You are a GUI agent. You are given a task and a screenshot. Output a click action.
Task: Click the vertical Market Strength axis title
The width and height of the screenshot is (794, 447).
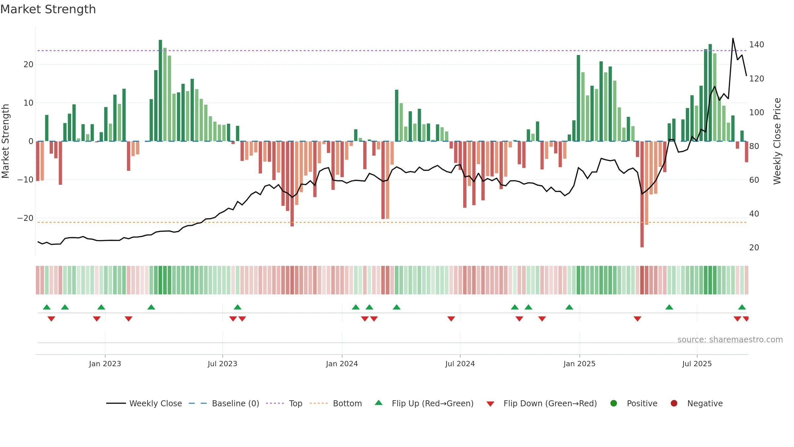pyautogui.click(x=5, y=141)
